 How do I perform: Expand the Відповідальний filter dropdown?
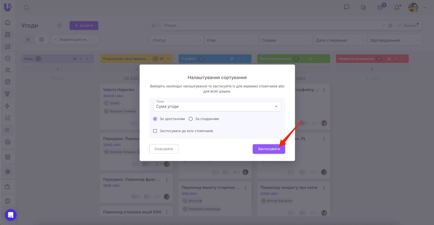coord(394,40)
